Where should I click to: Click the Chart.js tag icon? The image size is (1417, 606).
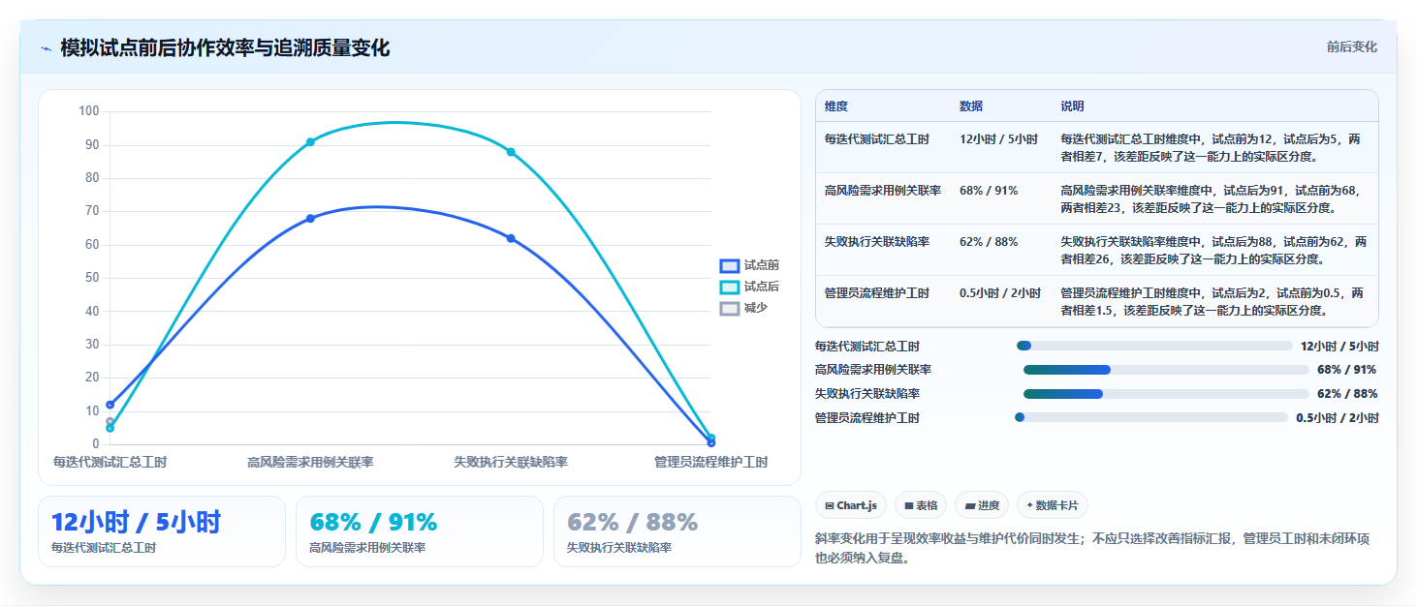[x=830, y=505]
